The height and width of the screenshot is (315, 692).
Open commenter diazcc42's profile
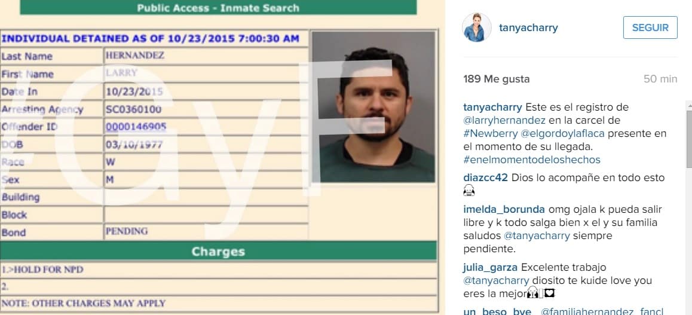[x=485, y=178]
